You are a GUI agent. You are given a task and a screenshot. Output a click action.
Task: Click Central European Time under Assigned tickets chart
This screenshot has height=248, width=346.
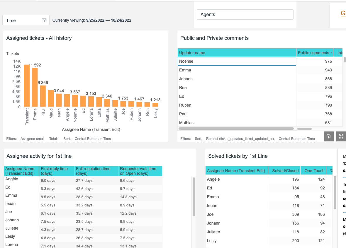click(93, 139)
